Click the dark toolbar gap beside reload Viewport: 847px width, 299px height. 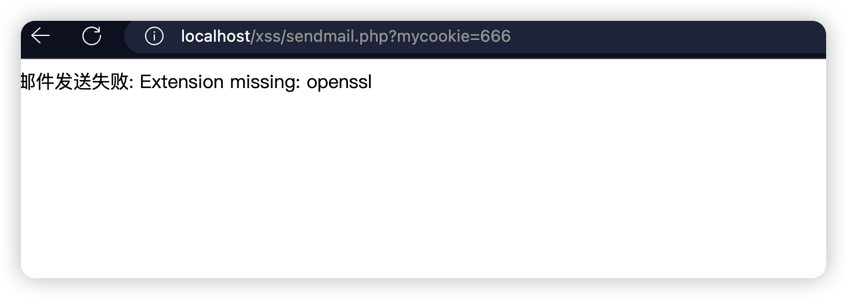point(114,36)
